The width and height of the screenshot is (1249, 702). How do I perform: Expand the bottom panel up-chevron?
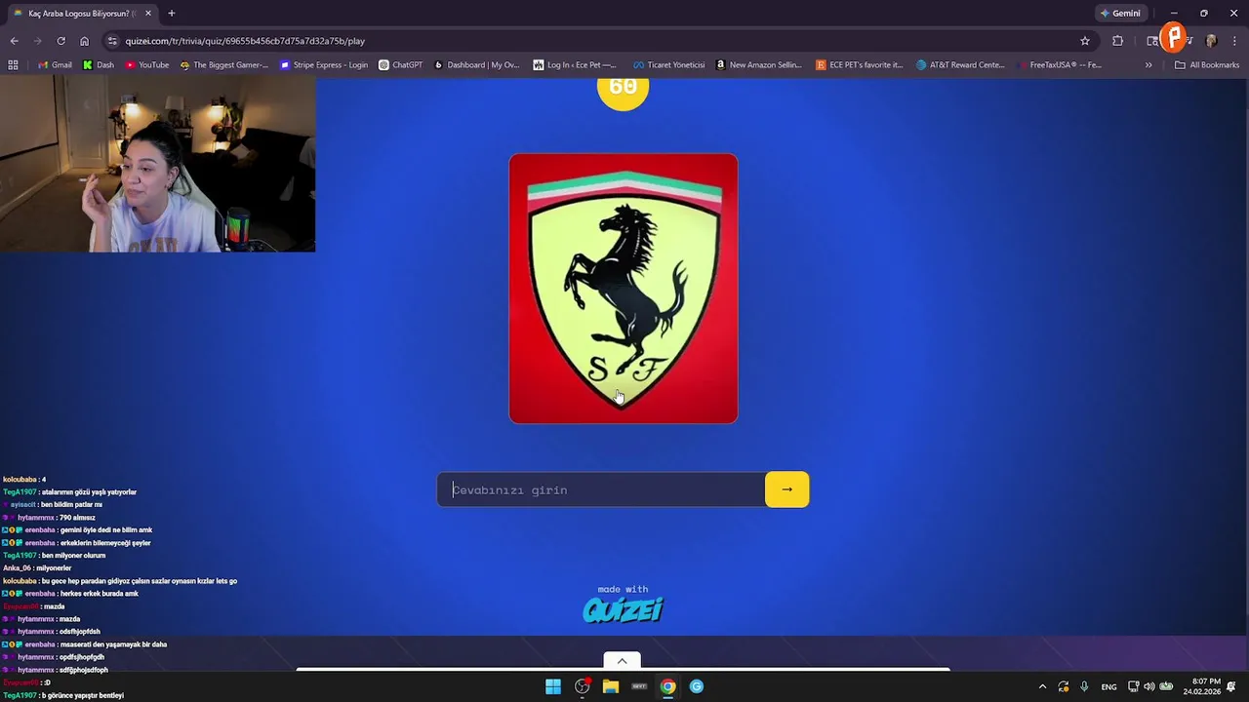(x=622, y=661)
